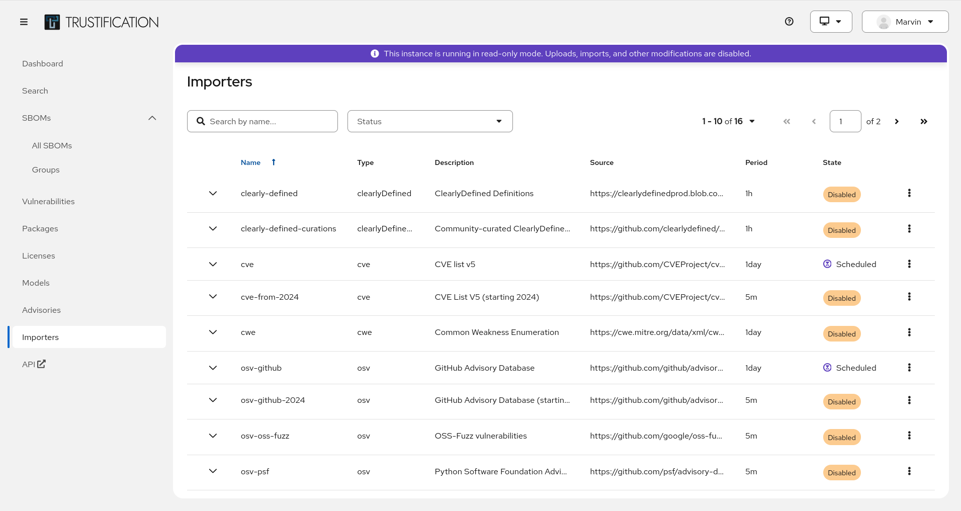Open the display theme monitor dropdown
Image resolution: width=961 pixels, height=511 pixels.
(x=831, y=22)
